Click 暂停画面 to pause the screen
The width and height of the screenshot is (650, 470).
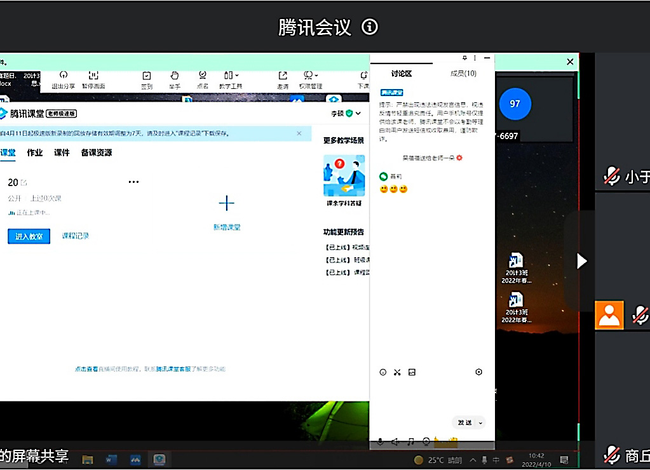(93, 80)
